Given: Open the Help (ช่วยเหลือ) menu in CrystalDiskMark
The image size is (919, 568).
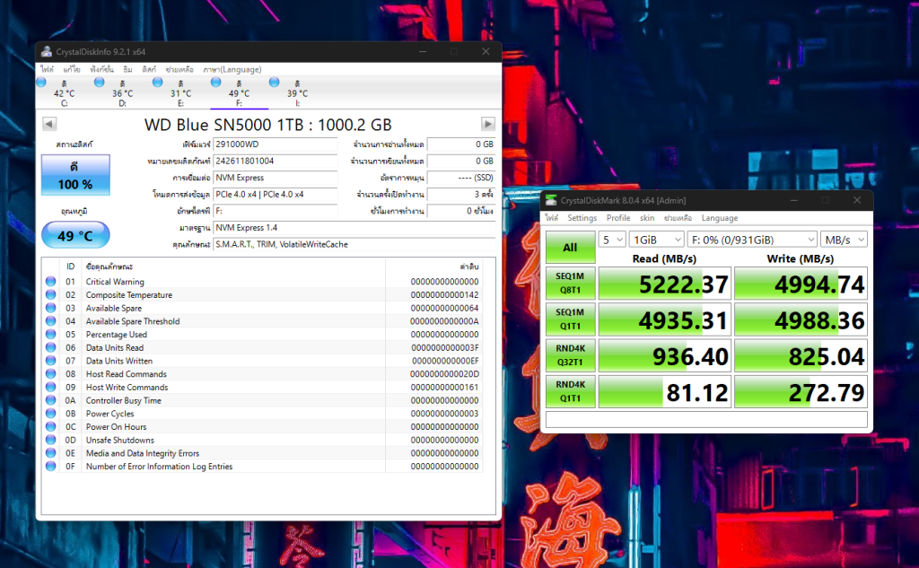Looking at the screenshot, I should [678, 218].
